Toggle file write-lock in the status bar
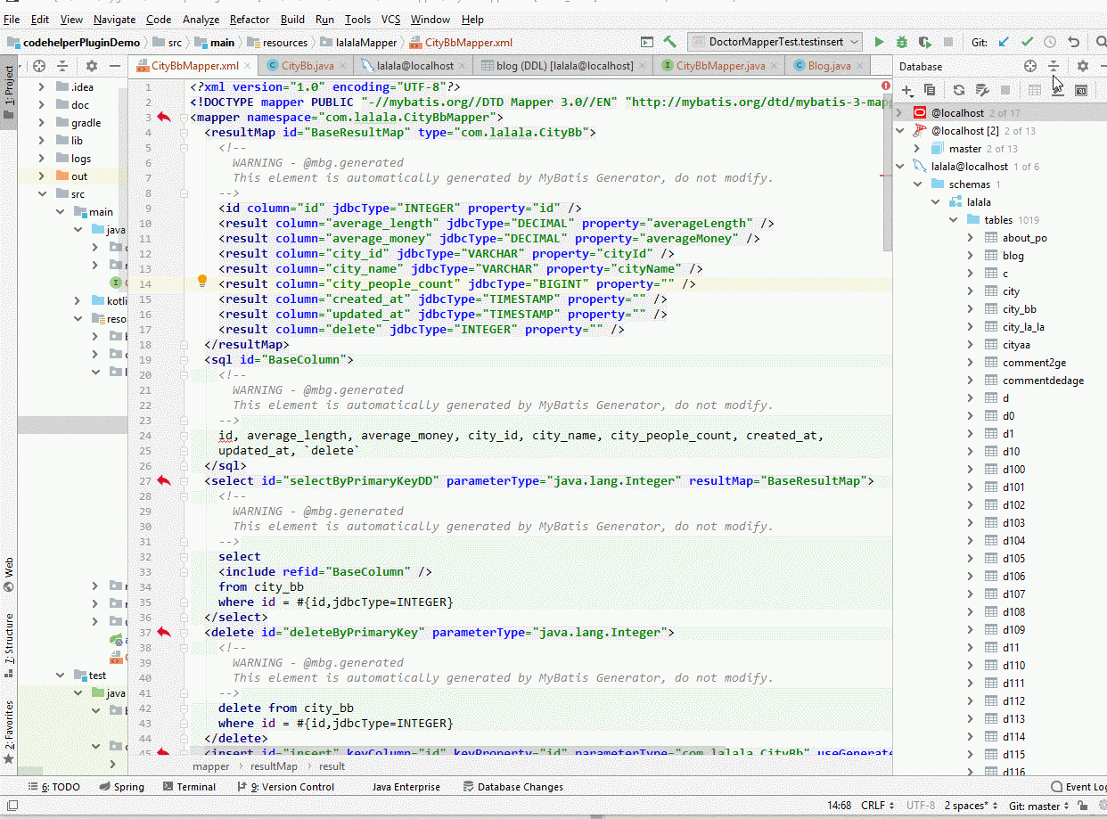The height and width of the screenshot is (819, 1107). tap(1083, 805)
